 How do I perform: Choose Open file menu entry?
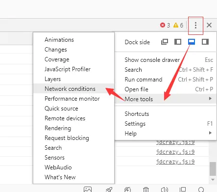(x=166, y=89)
